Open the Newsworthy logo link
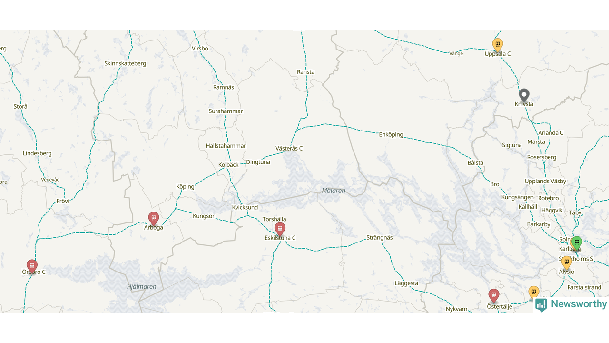Viewport: 609px width, 343px height. [571, 304]
